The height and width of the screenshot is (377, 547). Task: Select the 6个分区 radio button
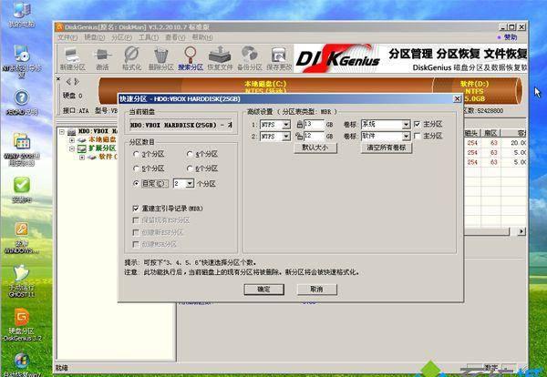coord(190,168)
